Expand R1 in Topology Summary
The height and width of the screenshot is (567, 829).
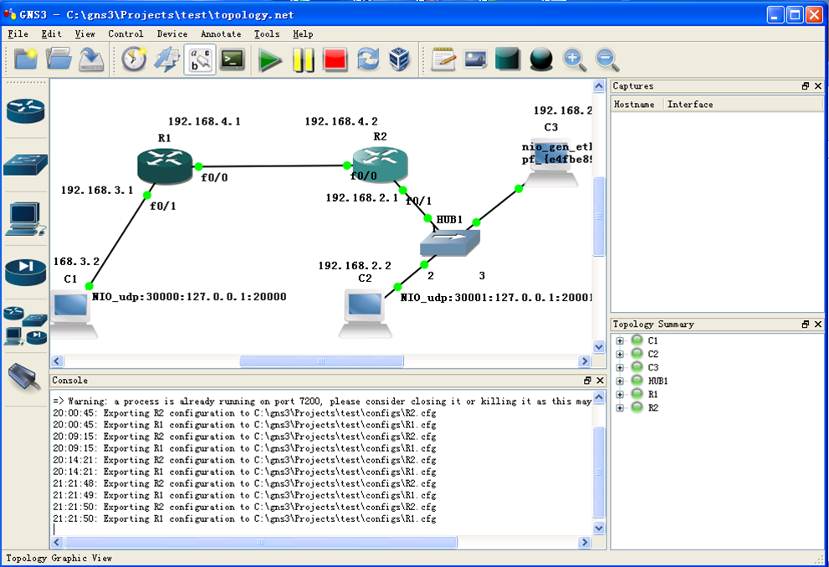click(620, 395)
